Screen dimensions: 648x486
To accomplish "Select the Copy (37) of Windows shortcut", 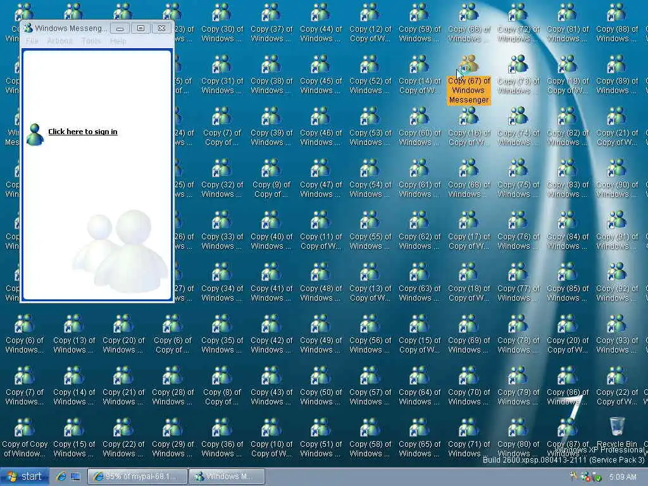I will click(x=271, y=23).
